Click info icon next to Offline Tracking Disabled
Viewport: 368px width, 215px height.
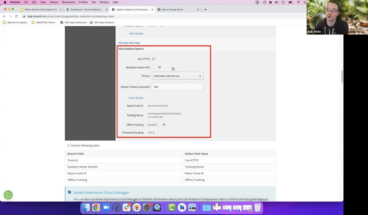(164, 125)
